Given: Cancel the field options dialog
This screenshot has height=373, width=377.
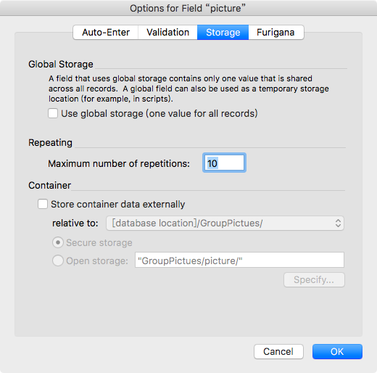Looking at the screenshot, I should tap(278, 351).
